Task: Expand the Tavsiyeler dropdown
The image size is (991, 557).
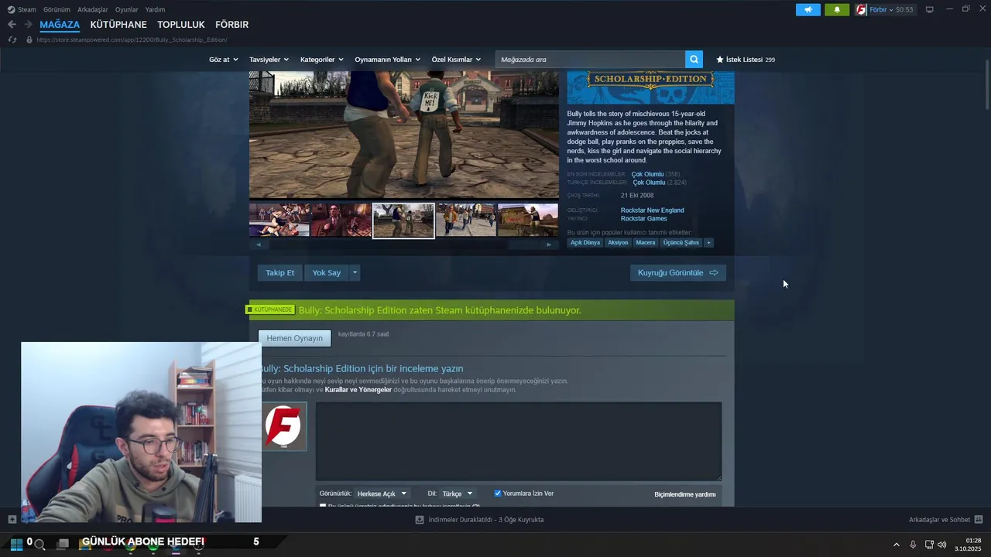Action: 269,60
